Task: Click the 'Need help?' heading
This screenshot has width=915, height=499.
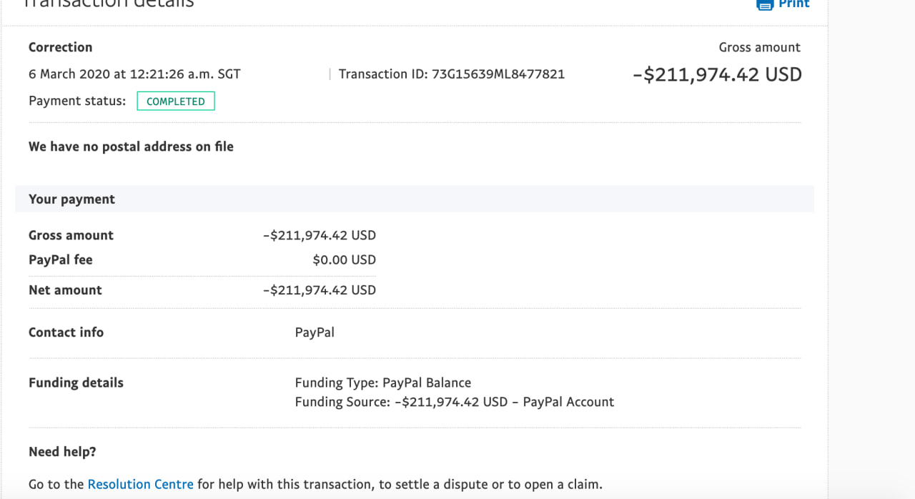Action: (62, 452)
